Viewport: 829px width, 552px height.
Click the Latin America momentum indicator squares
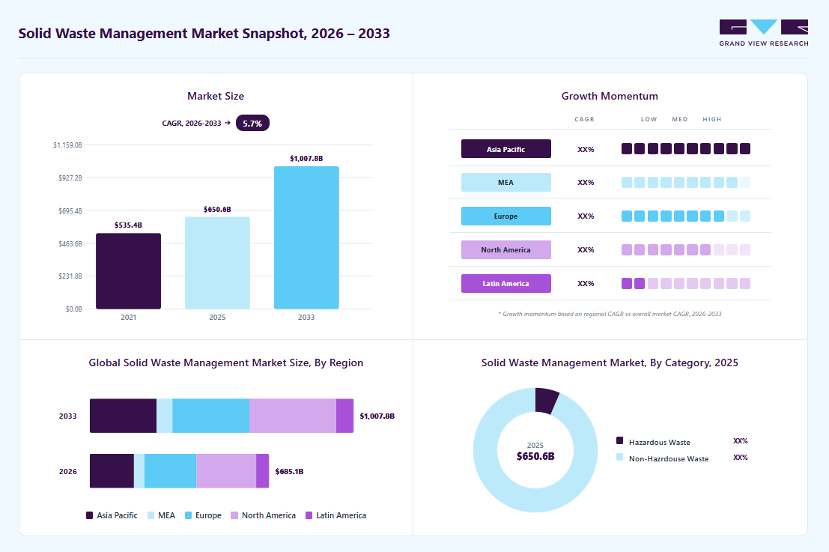click(686, 283)
